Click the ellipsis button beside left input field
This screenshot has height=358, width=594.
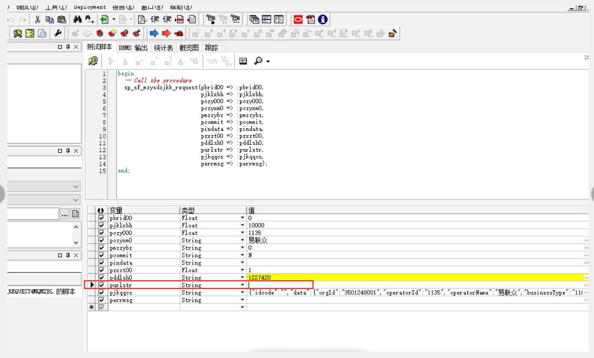pos(65,214)
